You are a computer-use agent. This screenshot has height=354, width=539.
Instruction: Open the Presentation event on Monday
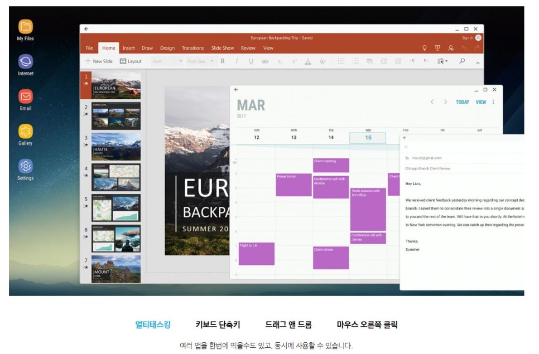pyautogui.click(x=293, y=185)
